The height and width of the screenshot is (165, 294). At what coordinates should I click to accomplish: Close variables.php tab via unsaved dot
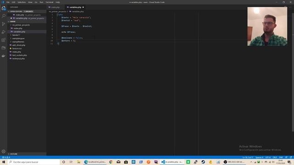point(83,7)
